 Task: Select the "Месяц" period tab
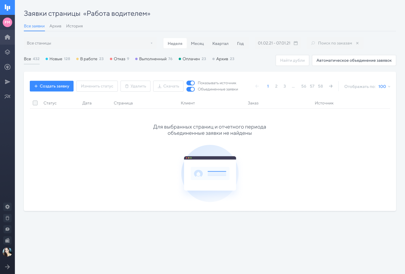click(x=197, y=43)
